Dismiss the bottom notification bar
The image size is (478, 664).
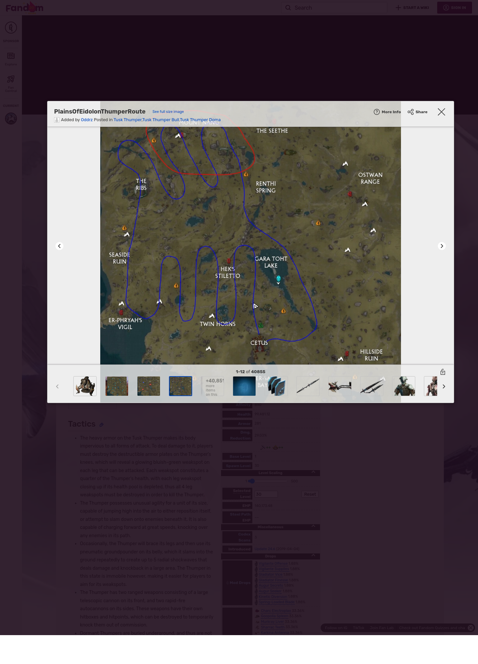point(471,627)
